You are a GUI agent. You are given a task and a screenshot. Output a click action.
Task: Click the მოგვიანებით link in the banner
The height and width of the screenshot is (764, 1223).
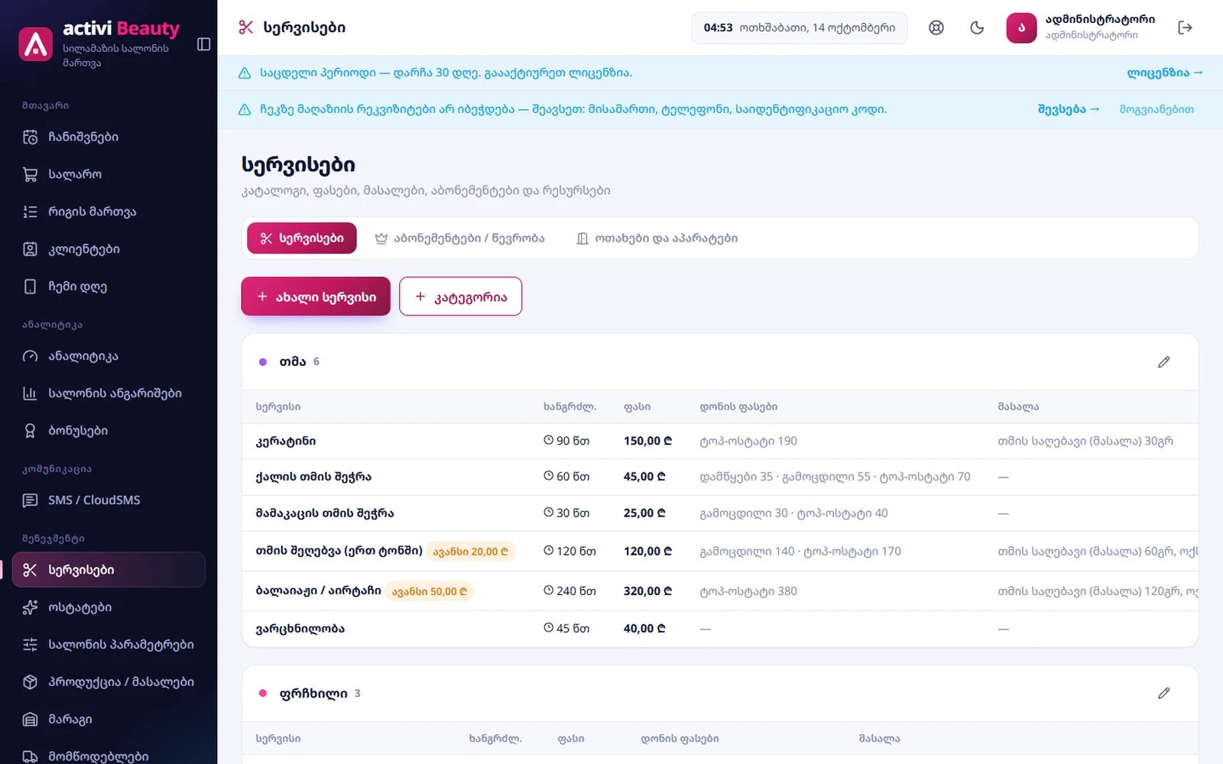click(1156, 109)
